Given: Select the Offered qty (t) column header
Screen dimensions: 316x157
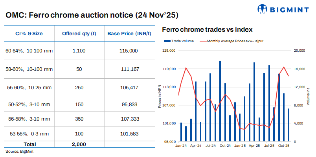Looking at the screenshot, I should 79,33.
